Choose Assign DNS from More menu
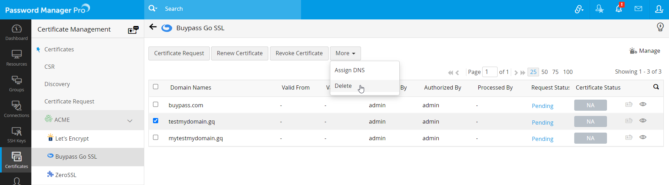Screen dimensions: 669x185 click(x=349, y=70)
